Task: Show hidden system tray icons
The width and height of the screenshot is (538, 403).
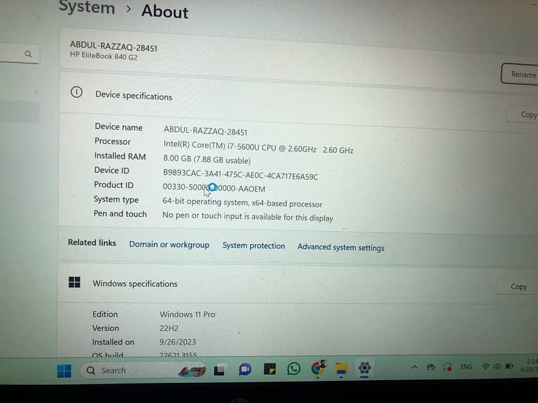Action: pos(414,367)
